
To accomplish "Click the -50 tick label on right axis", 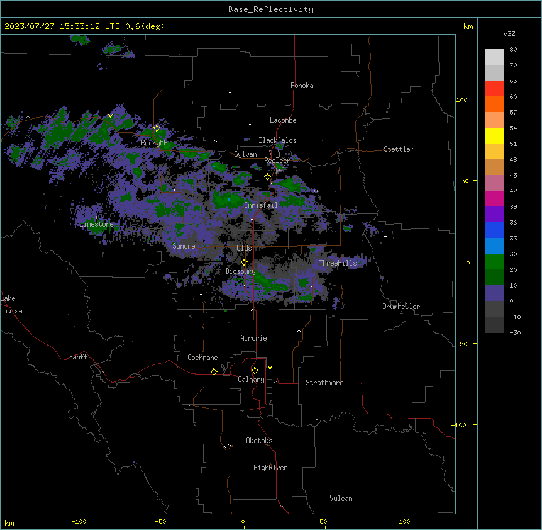I will click(462, 344).
